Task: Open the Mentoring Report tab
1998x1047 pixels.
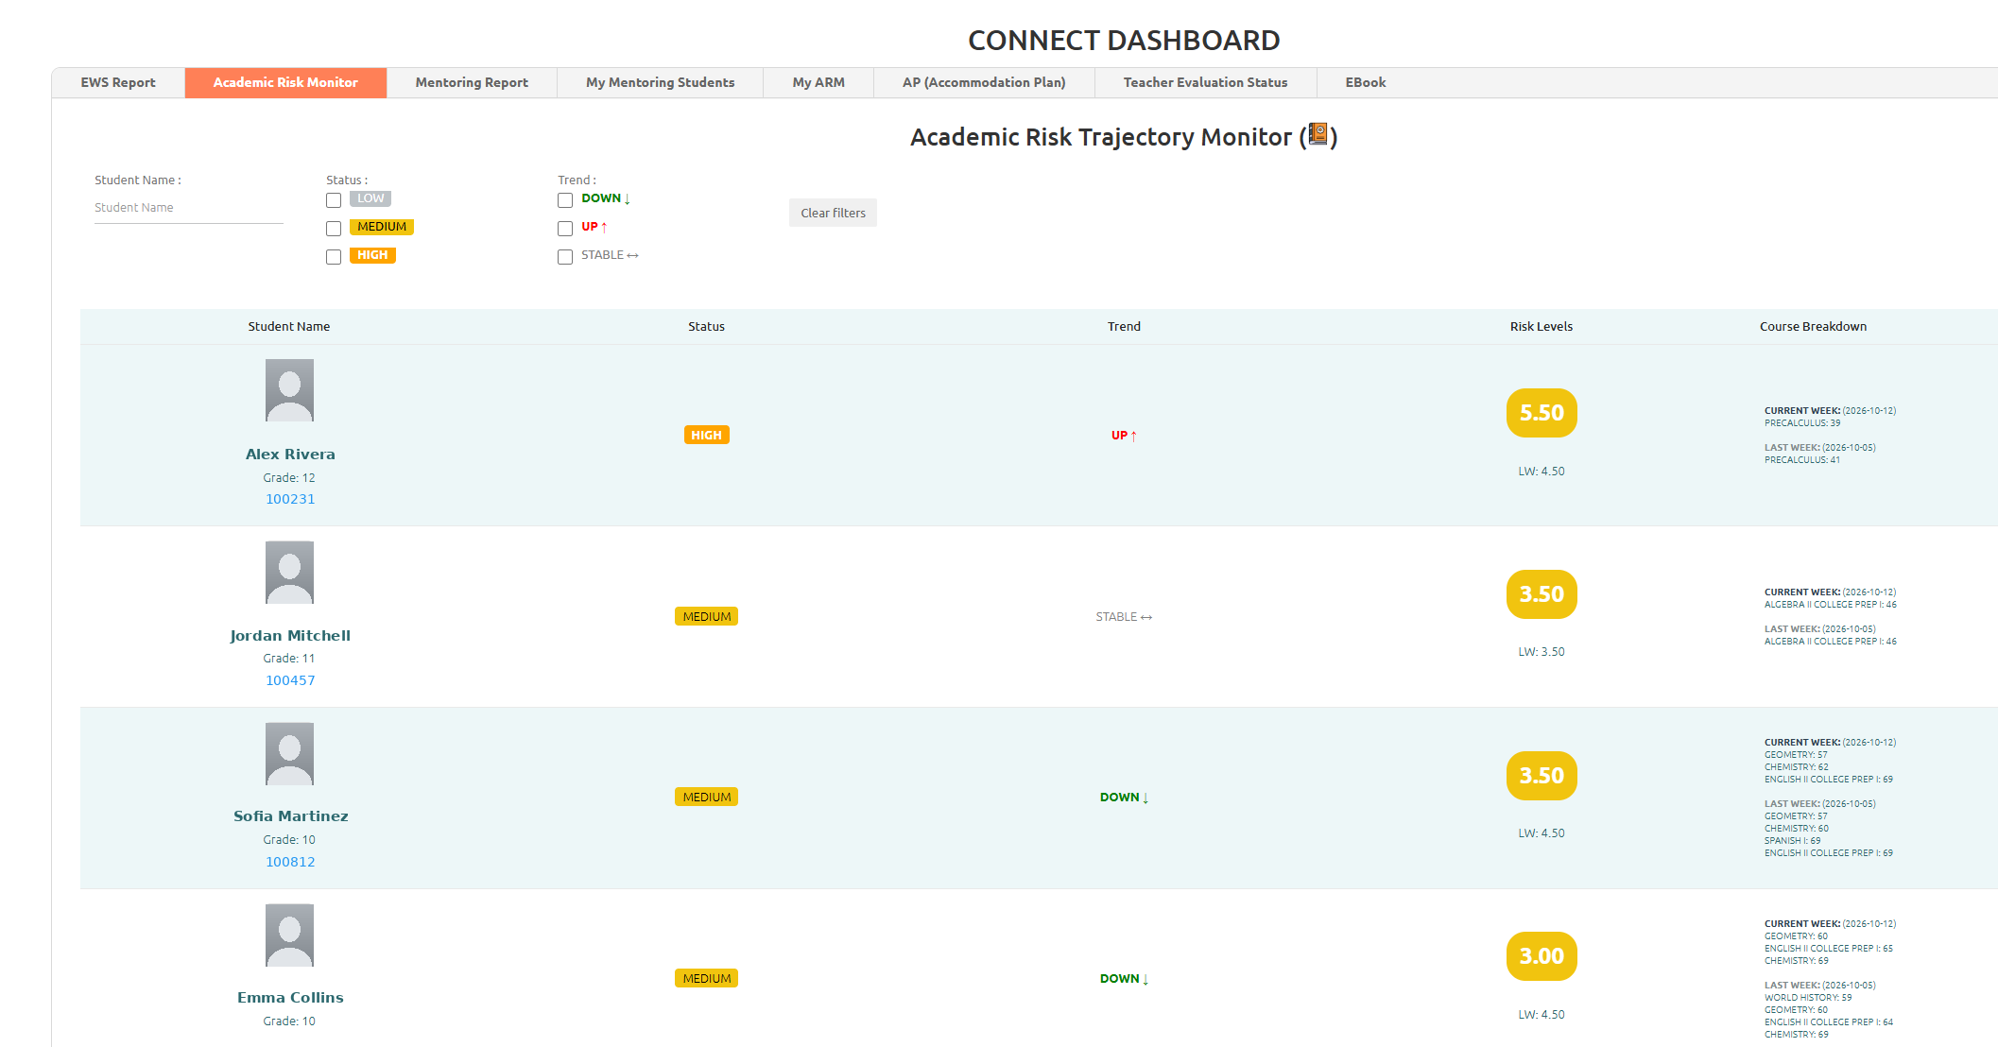Action: tap(472, 82)
